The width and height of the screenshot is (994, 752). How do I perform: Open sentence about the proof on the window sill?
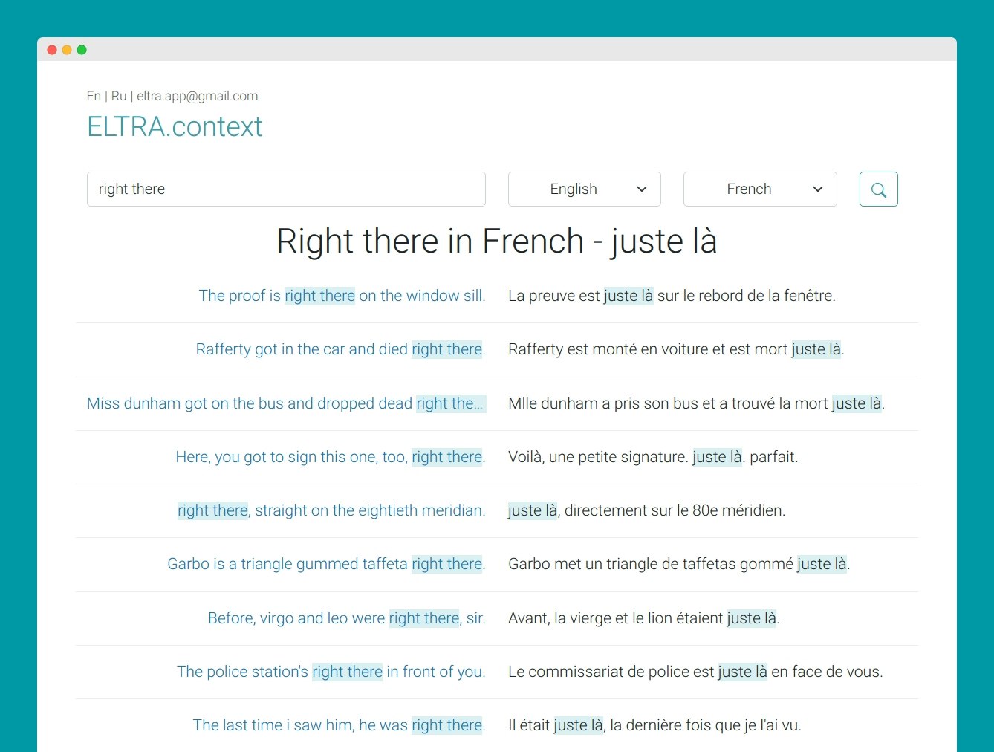(342, 296)
